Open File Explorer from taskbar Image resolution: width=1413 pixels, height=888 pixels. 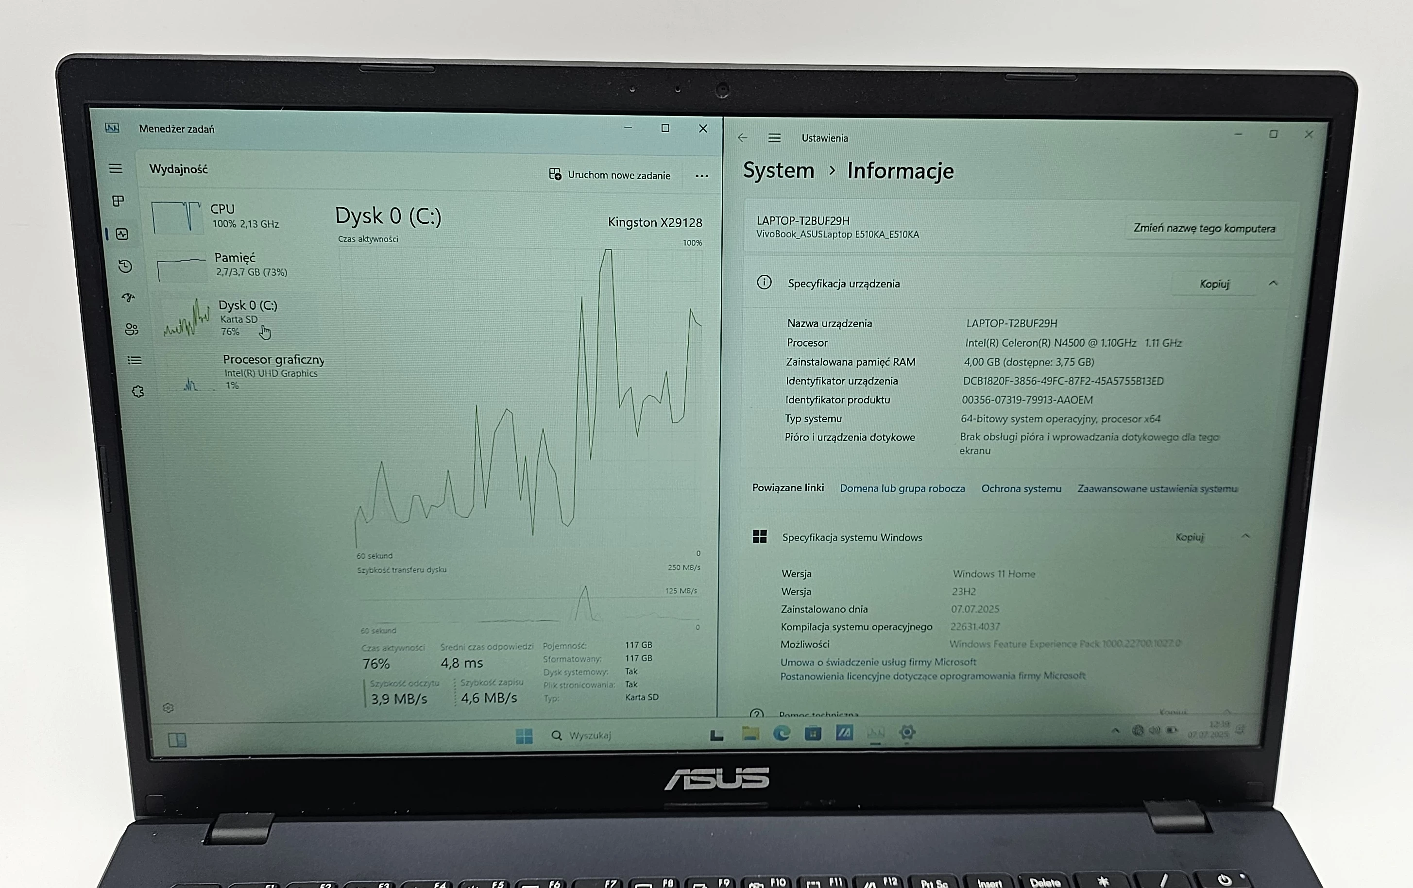point(750,733)
